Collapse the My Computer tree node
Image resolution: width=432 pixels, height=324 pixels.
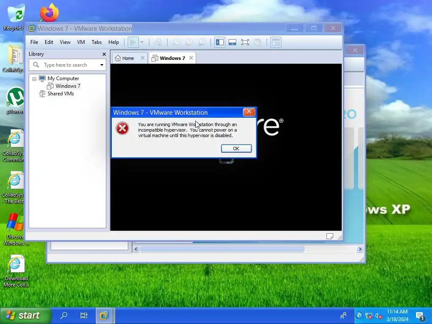35,79
